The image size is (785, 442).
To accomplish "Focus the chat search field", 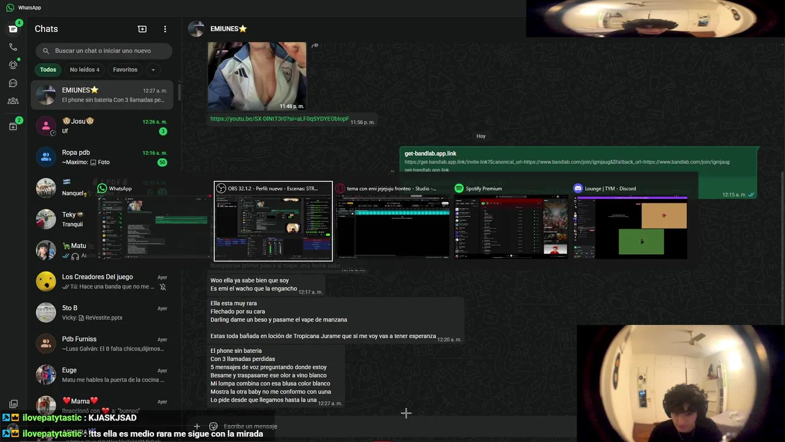I will tap(104, 51).
